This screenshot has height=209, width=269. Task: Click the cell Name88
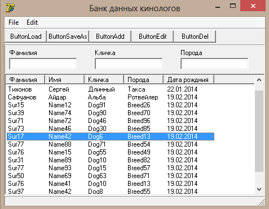pos(60,144)
